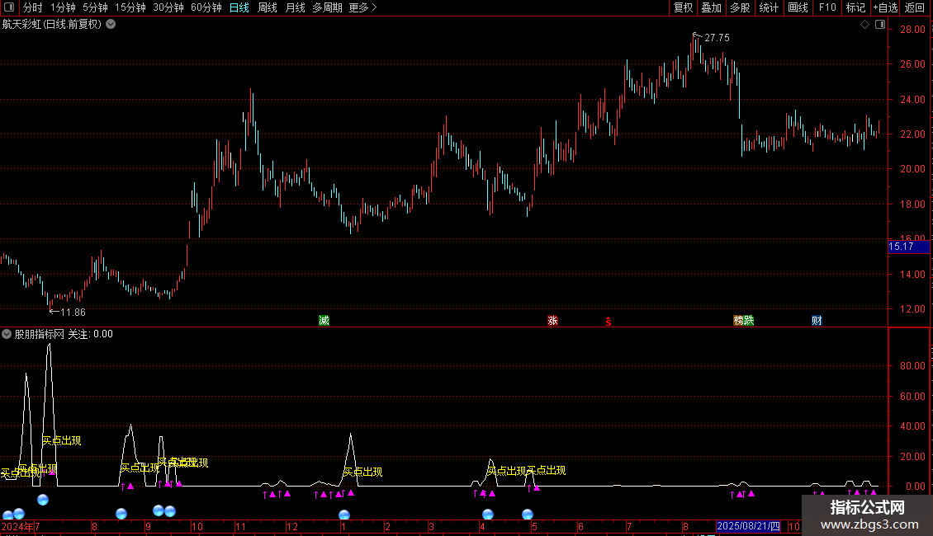Click the 2024年 label on the time axis
Screen dimensions: 933x536
(x=17, y=526)
